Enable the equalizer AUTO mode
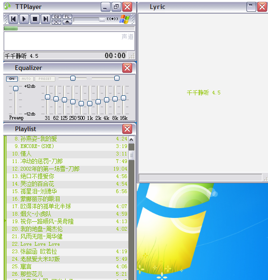This screenshot has width=268, height=280. click(x=26, y=79)
